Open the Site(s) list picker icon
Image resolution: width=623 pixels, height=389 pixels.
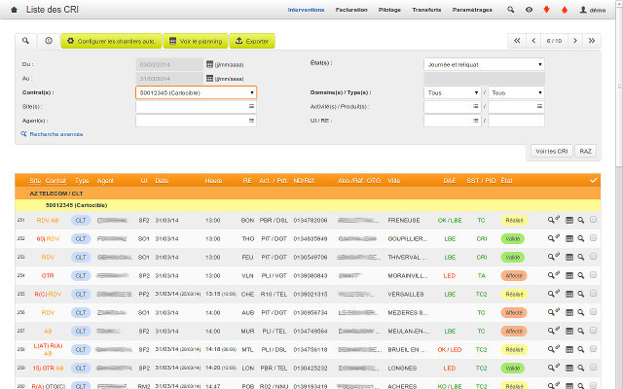(251, 106)
